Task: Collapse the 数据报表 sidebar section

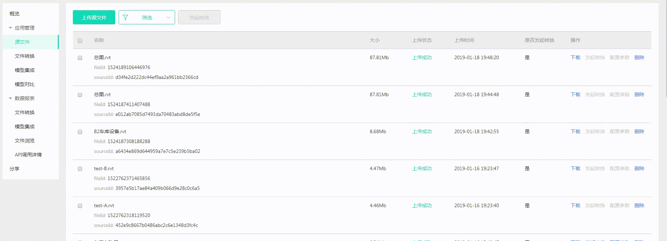Action: tap(11, 98)
